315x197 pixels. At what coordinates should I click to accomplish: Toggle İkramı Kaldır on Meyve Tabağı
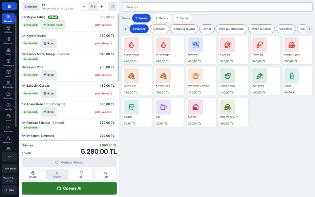[53, 25]
